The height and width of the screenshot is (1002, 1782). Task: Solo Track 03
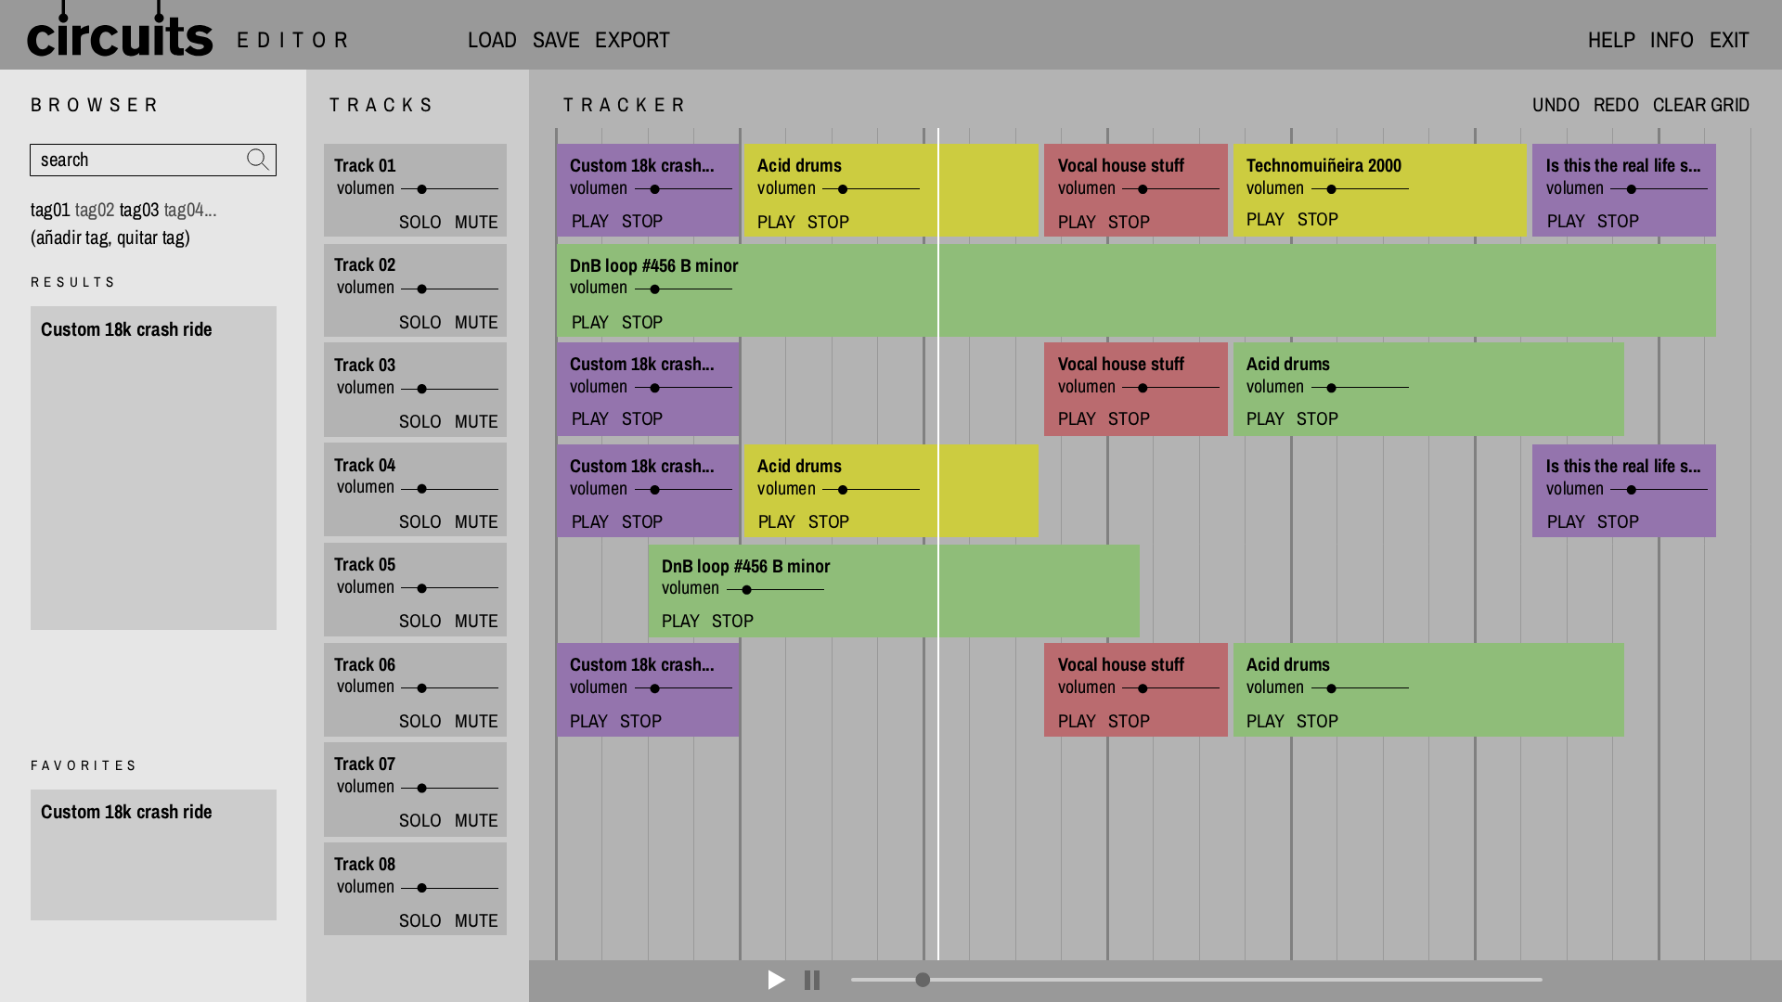click(420, 421)
